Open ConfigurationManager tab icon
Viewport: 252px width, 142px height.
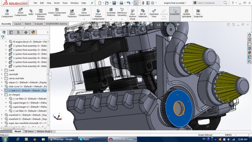click(x=19, y=32)
